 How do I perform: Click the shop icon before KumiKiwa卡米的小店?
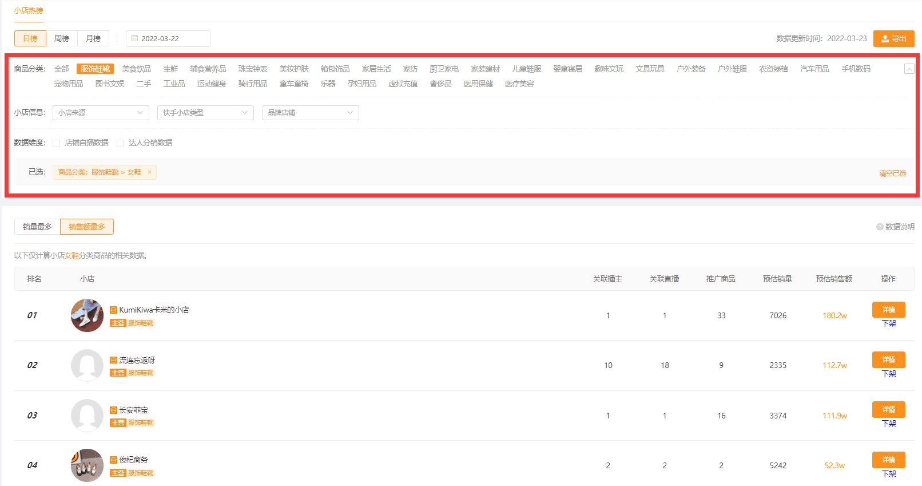(113, 310)
